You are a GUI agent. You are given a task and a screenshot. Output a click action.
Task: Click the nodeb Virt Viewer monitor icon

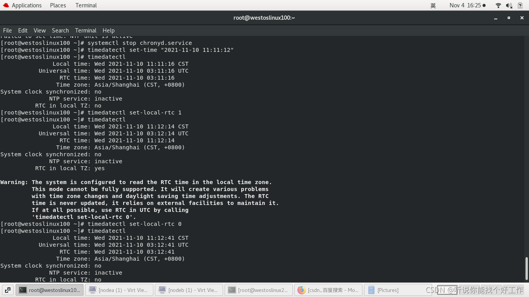[162, 290]
